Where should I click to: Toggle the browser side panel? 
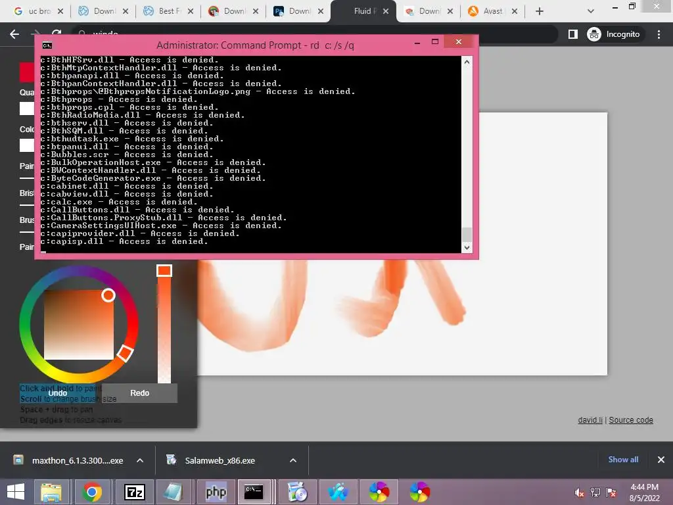573,34
